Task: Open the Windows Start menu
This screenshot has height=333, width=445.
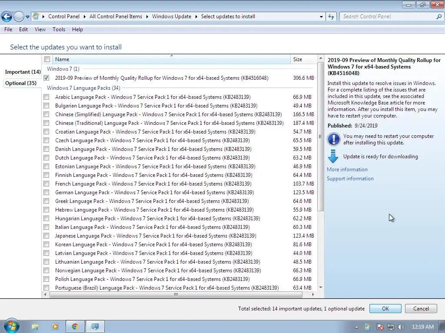Action: (11, 326)
